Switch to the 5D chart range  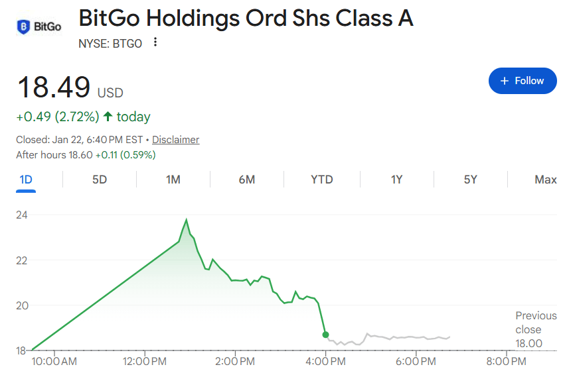[x=100, y=180]
